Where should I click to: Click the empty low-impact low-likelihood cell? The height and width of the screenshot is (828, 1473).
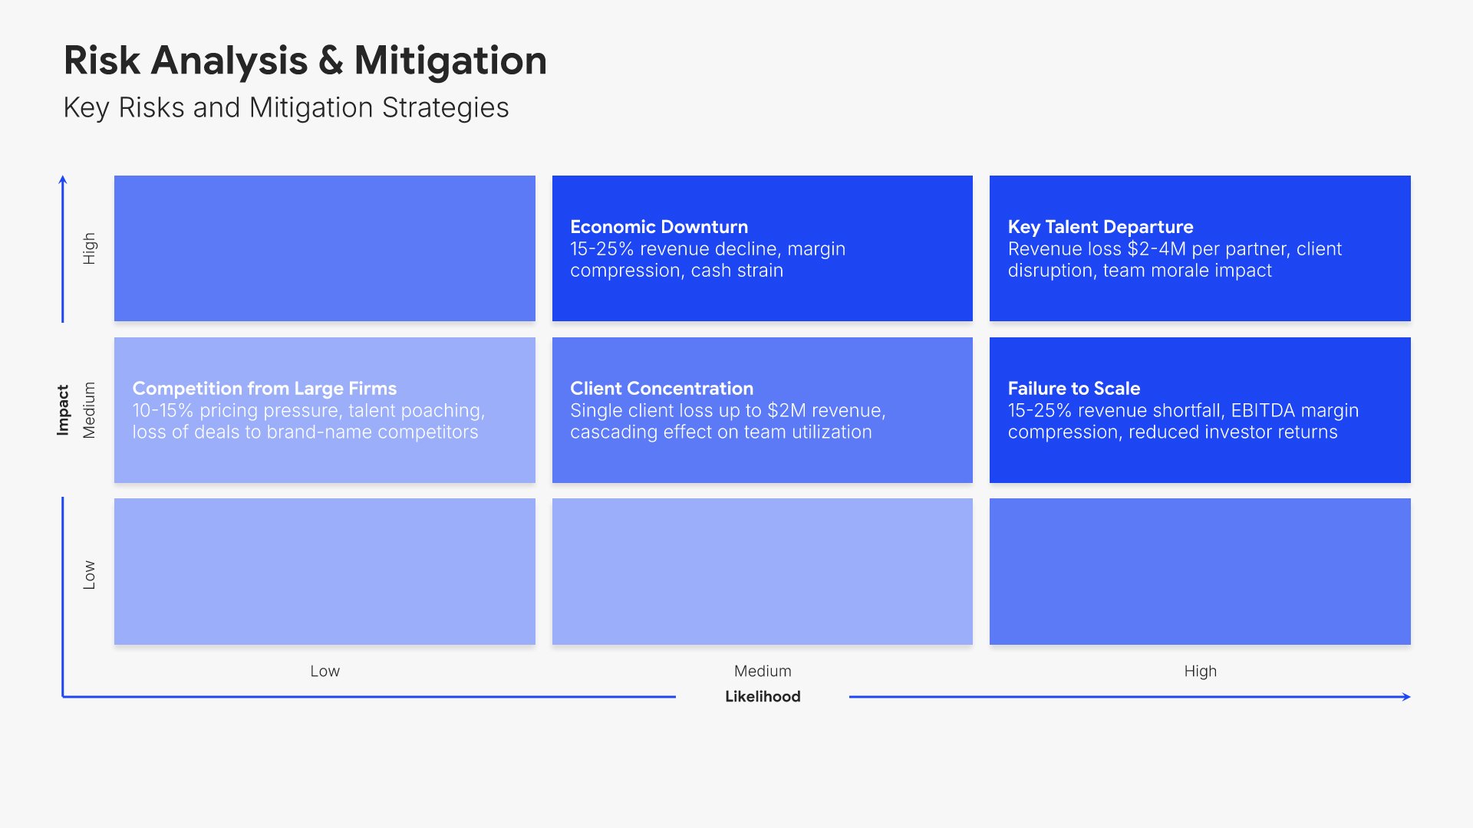pyautogui.click(x=325, y=571)
